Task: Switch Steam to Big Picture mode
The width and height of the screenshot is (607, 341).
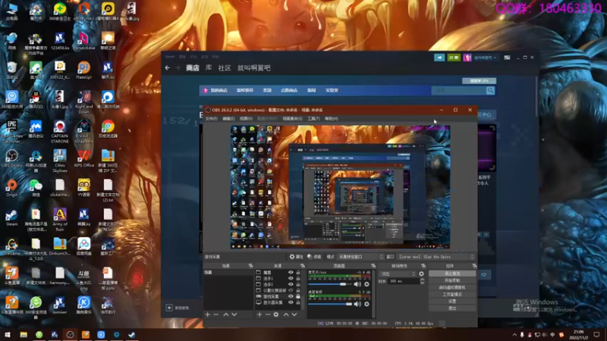Action: tap(507, 58)
